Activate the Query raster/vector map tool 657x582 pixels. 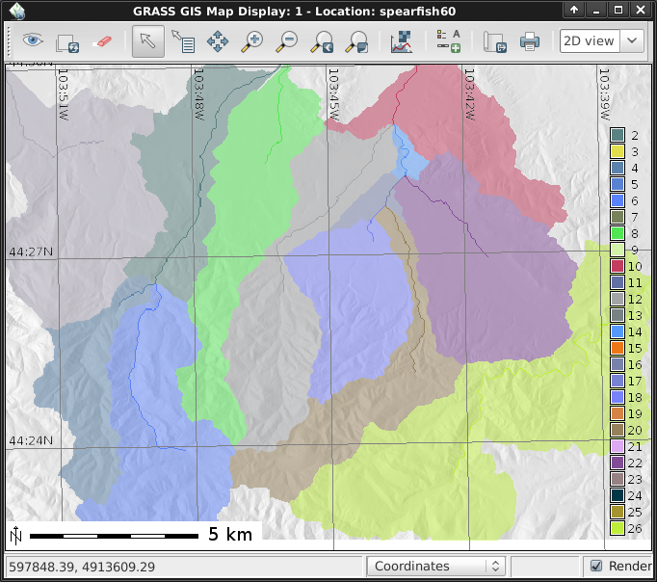(x=182, y=41)
